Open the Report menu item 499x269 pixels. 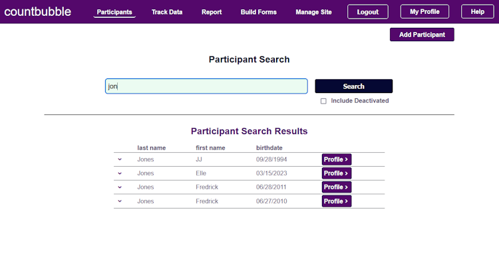(x=212, y=12)
